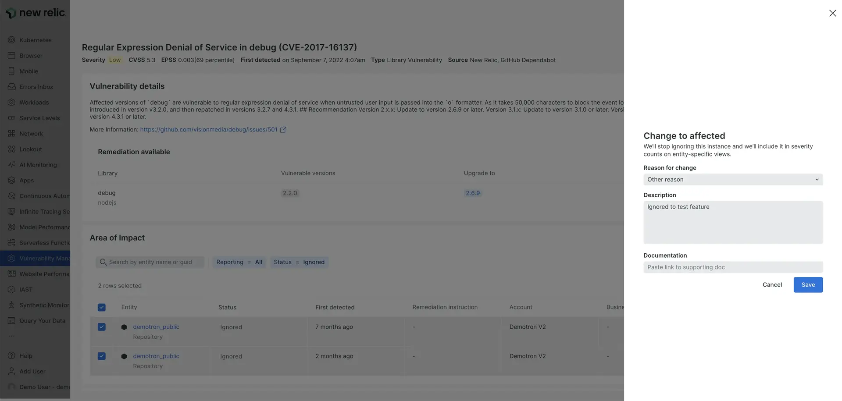
Task: Click the Low severity badge
Action: 115,60
